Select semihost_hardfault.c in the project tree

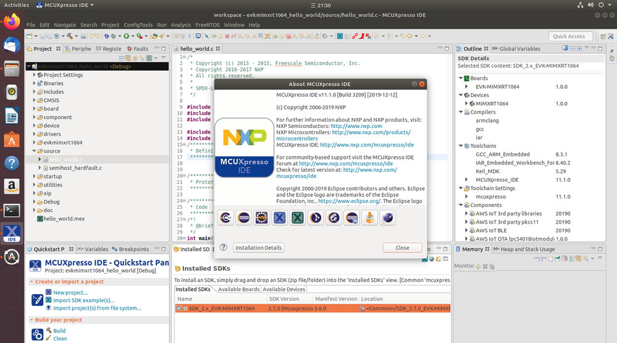click(x=75, y=167)
